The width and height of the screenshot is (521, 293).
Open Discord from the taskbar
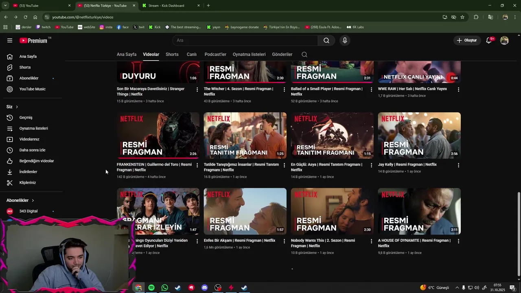(x=204, y=288)
